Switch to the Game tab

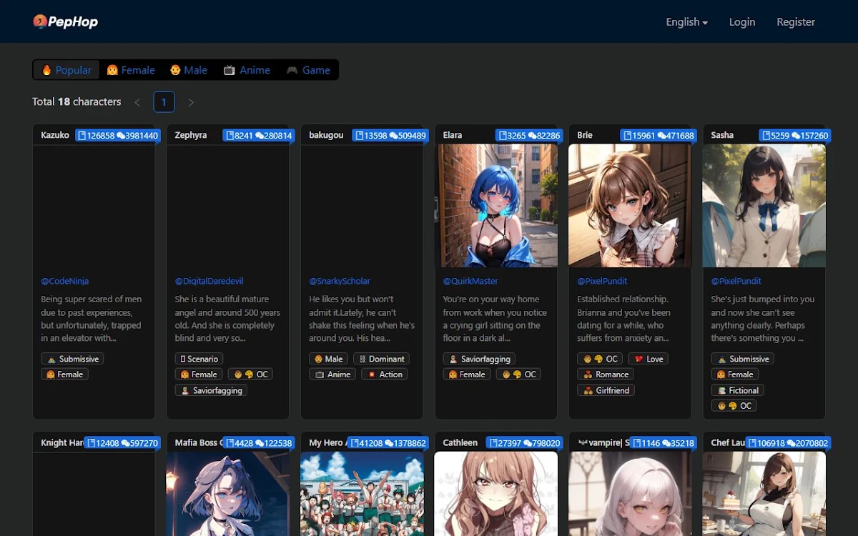click(x=308, y=70)
